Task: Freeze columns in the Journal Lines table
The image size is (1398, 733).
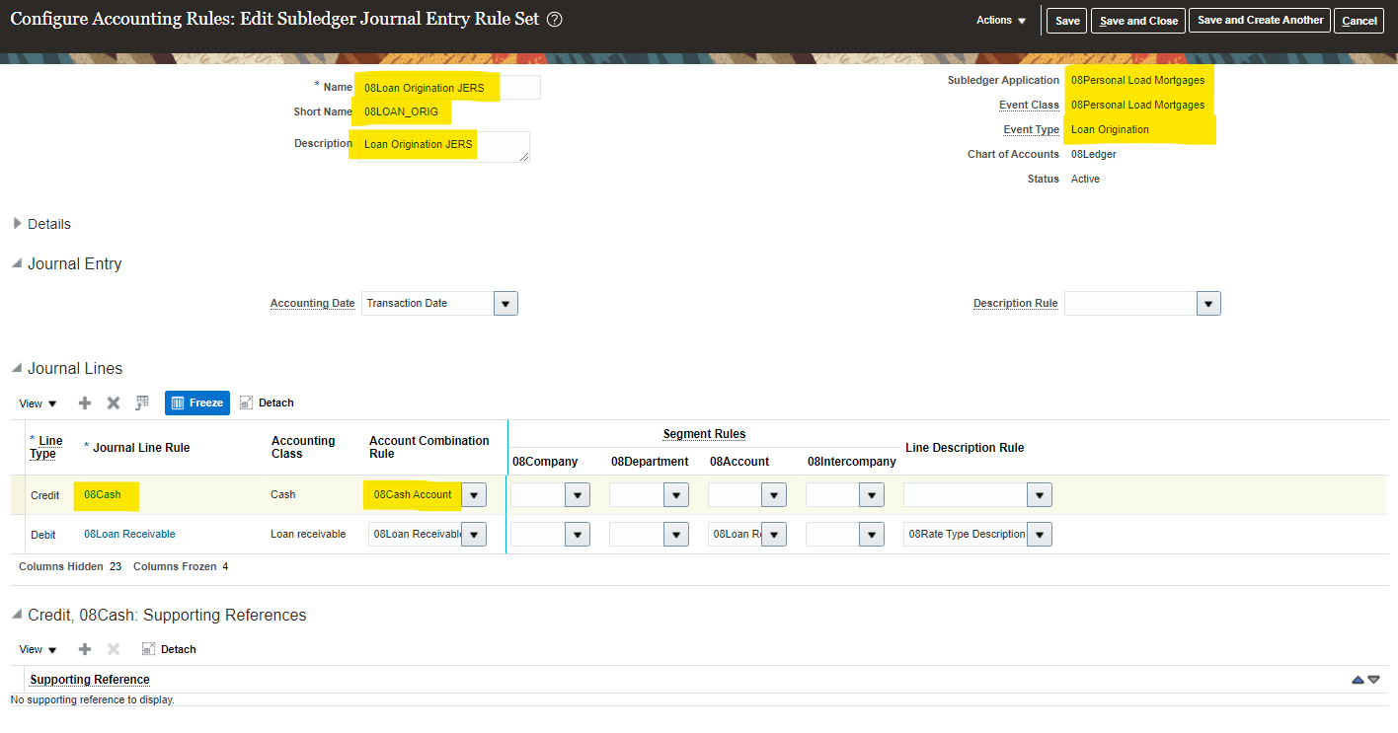Action: 196,403
